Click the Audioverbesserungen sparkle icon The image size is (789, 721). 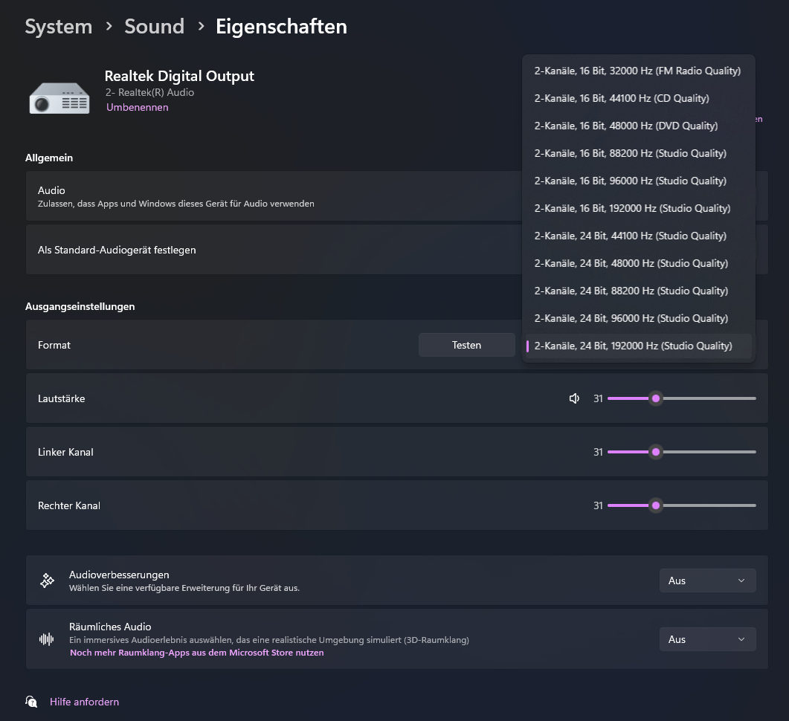tap(47, 581)
